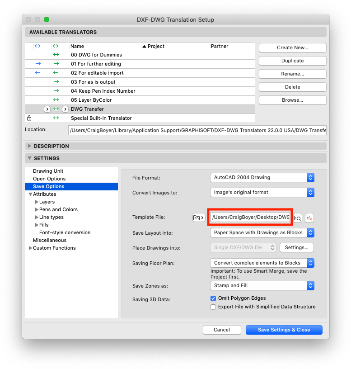Click the green arrow of Special Built-in Translator
Screen dimensions: 351x369
(x=56, y=118)
